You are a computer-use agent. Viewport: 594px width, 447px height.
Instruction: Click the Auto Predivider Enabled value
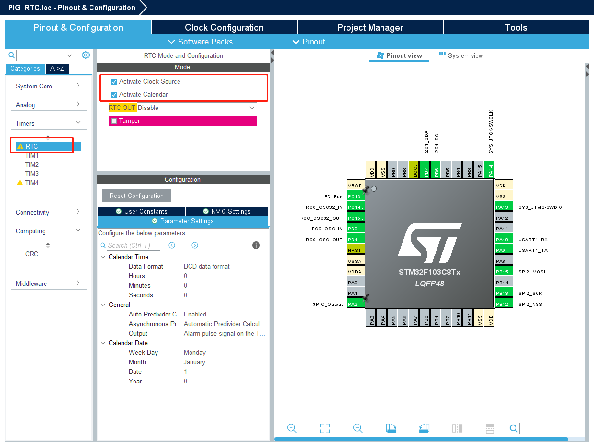195,314
